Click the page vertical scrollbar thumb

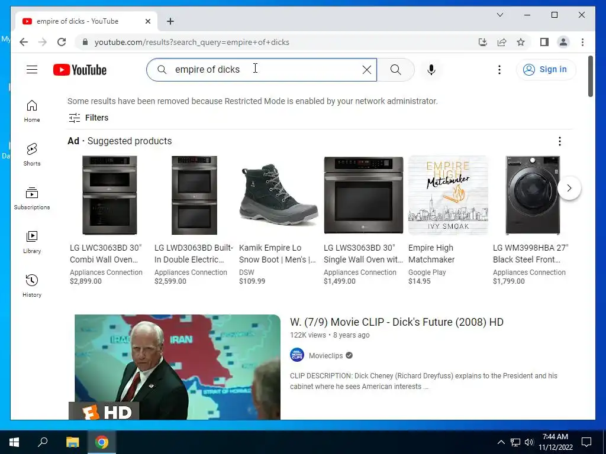click(590, 76)
